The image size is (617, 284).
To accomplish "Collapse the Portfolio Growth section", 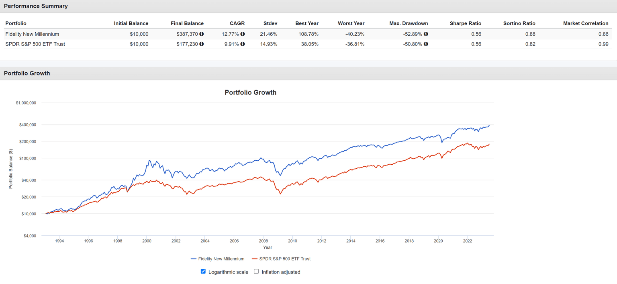I will click(27, 73).
